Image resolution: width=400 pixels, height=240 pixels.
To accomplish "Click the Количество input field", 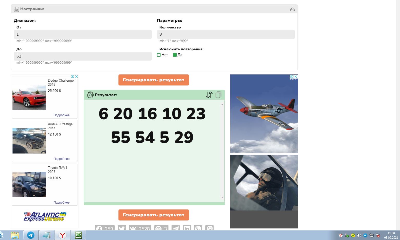I will click(226, 34).
